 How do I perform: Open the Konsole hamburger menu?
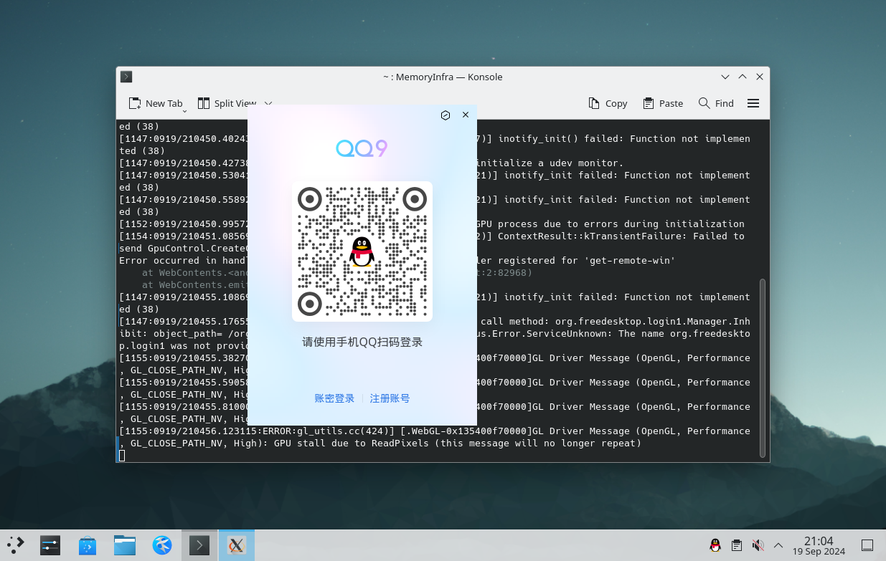(x=753, y=103)
